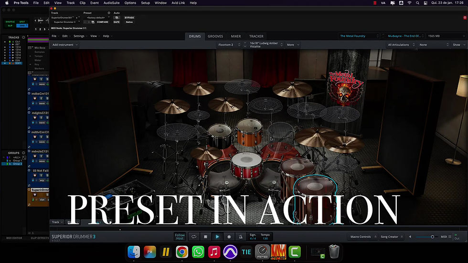
Task: Select the orange rack tom
Action: (x=249, y=132)
